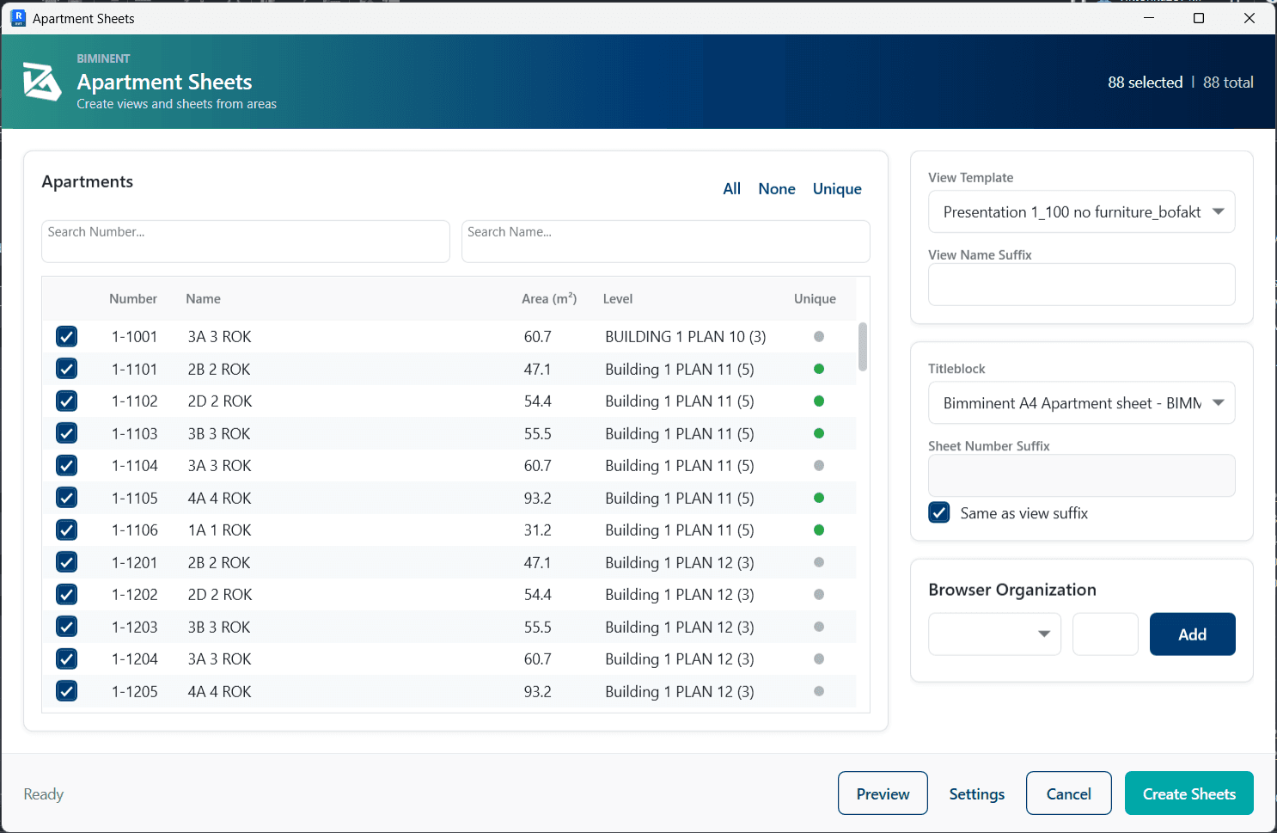The width and height of the screenshot is (1277, 833).
Task: Click the Biminent logo icon in header
Action: (x=41, y=82)
